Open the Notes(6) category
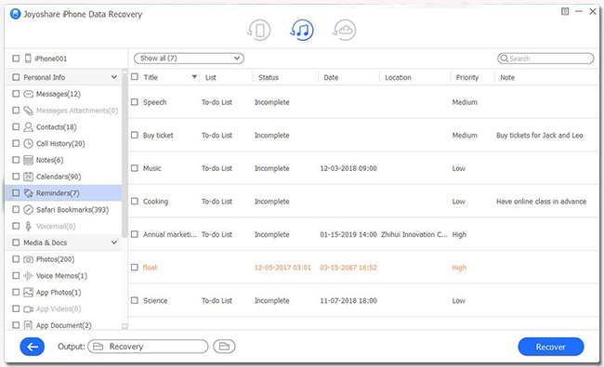 tap(49, 160)
